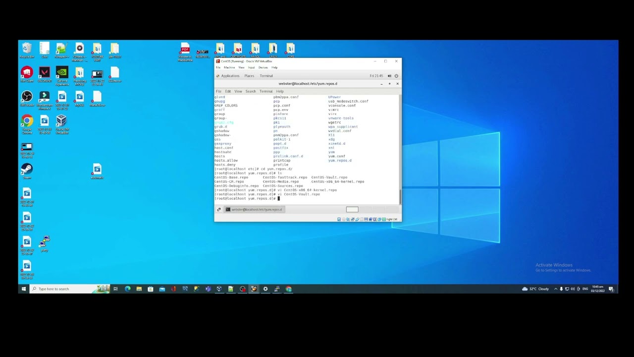
Task: Select the Wondershare Filmora X desktop icon
Action: pos(44,100)
